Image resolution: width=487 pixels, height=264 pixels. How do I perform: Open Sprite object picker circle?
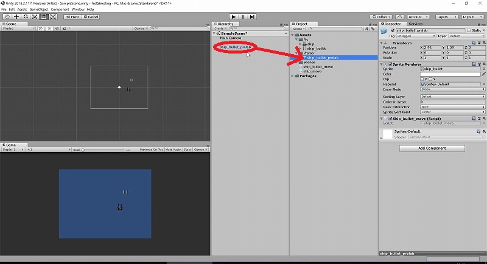point(483,69)
